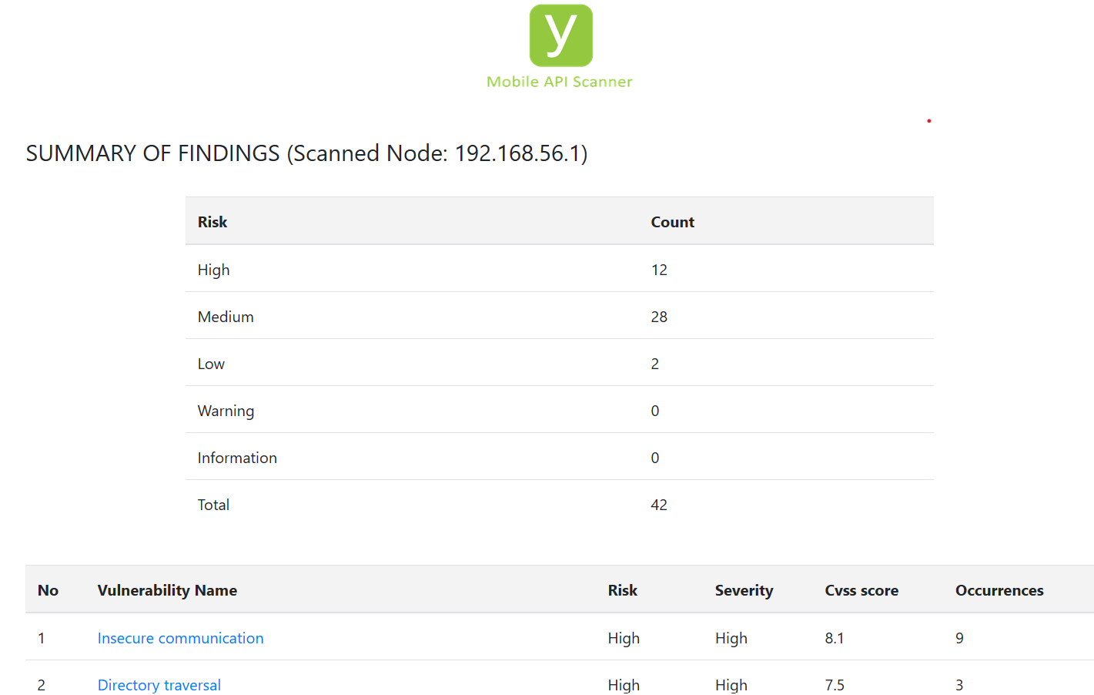Click the "Severity" column header
The image size is (1094, 695).
pos(744,590)
